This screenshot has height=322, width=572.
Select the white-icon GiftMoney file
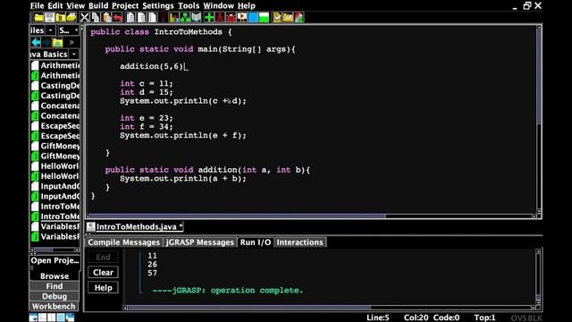tap(55, 146)
